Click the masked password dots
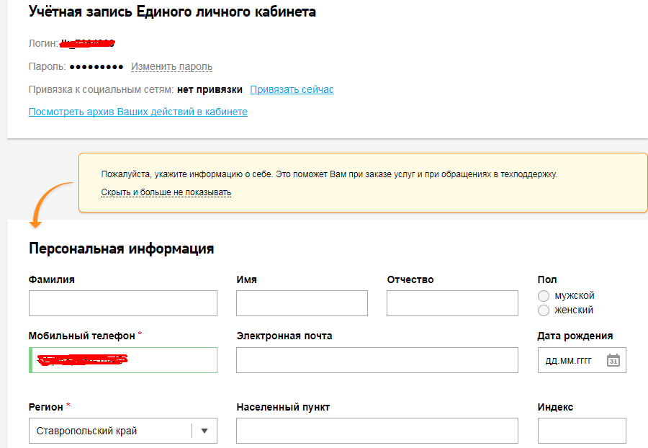Image resolution: width=648 pixels, height=448 pixels. tap(96, 67)
